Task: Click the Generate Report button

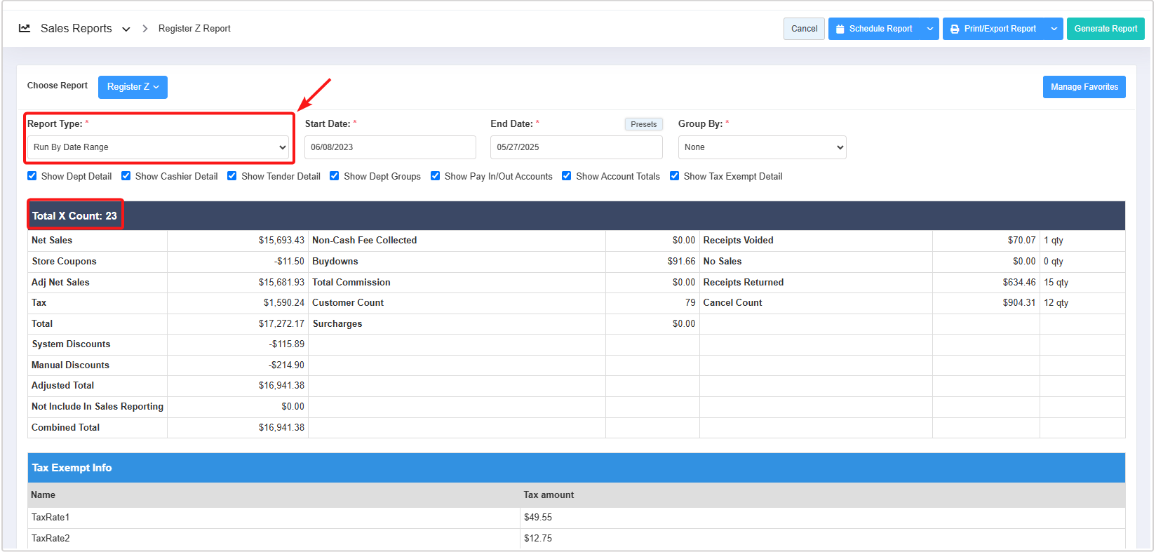Action: tap(1105, 29)
